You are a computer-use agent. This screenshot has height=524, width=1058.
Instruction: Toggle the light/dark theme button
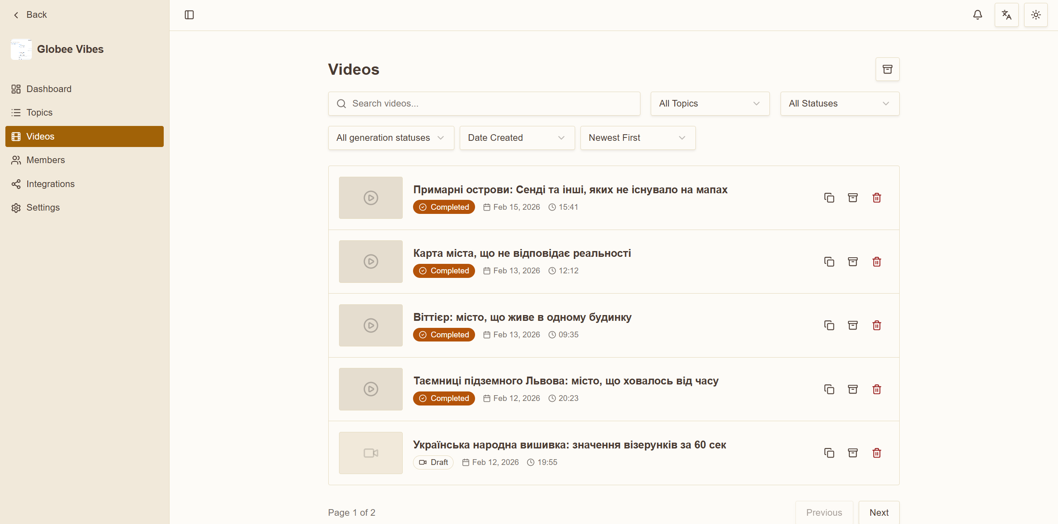coord(1035,15)
